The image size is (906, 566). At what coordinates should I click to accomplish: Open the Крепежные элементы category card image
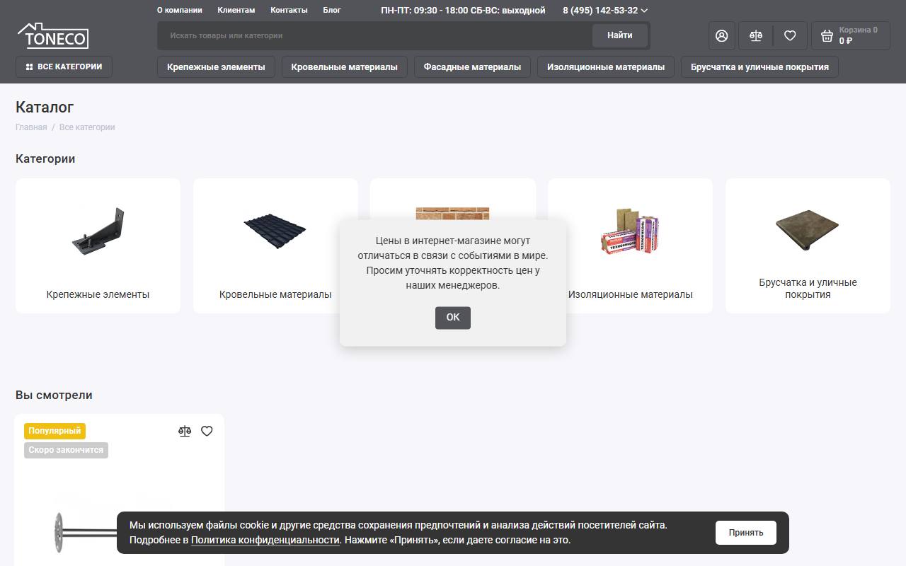tap(98, 231)
